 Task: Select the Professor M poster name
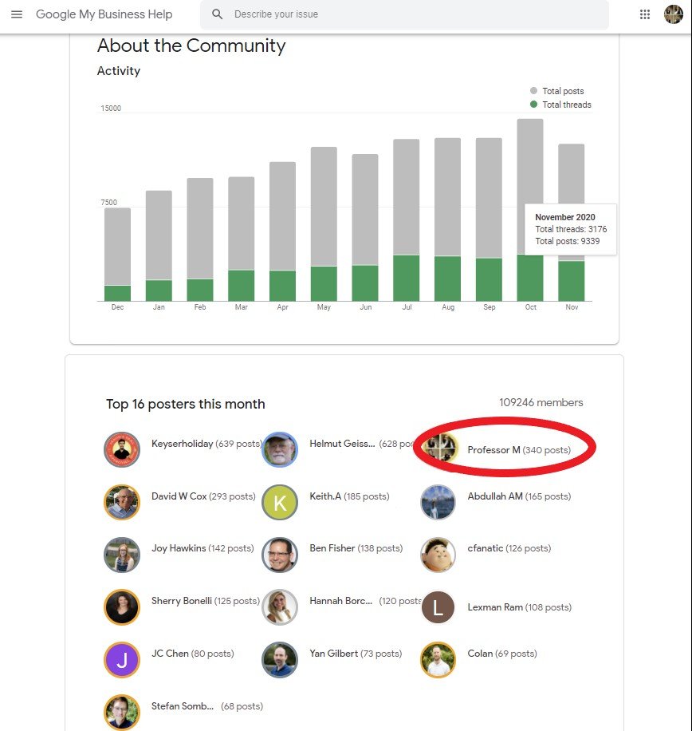(493, 450)
